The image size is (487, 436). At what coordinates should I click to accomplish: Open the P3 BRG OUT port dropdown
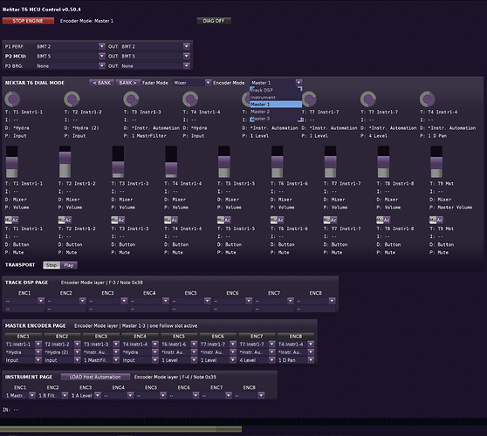(x=155, y=65)
